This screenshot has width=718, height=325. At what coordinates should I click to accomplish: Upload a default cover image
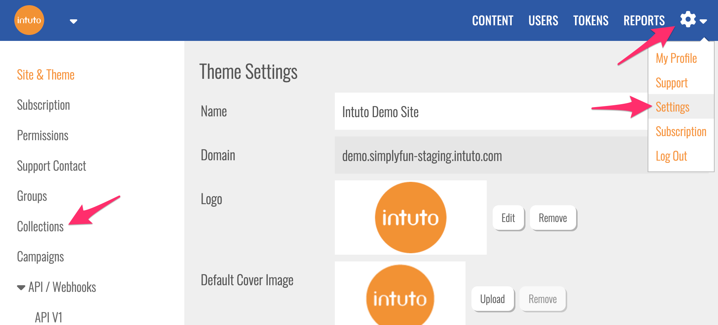492,299
